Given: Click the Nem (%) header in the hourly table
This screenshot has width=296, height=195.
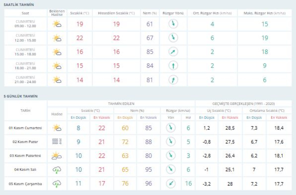Looking at the screenshot, I should [x=149, y=13].
